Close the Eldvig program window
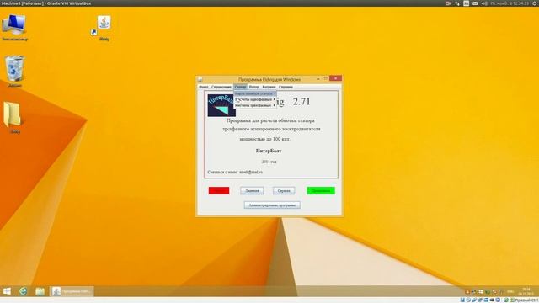This screenshot has width=539, height=303. [x=335, y=78]
